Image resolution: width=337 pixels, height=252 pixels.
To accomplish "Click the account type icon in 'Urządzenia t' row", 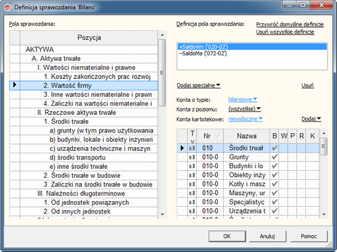I will click(192, 211).
